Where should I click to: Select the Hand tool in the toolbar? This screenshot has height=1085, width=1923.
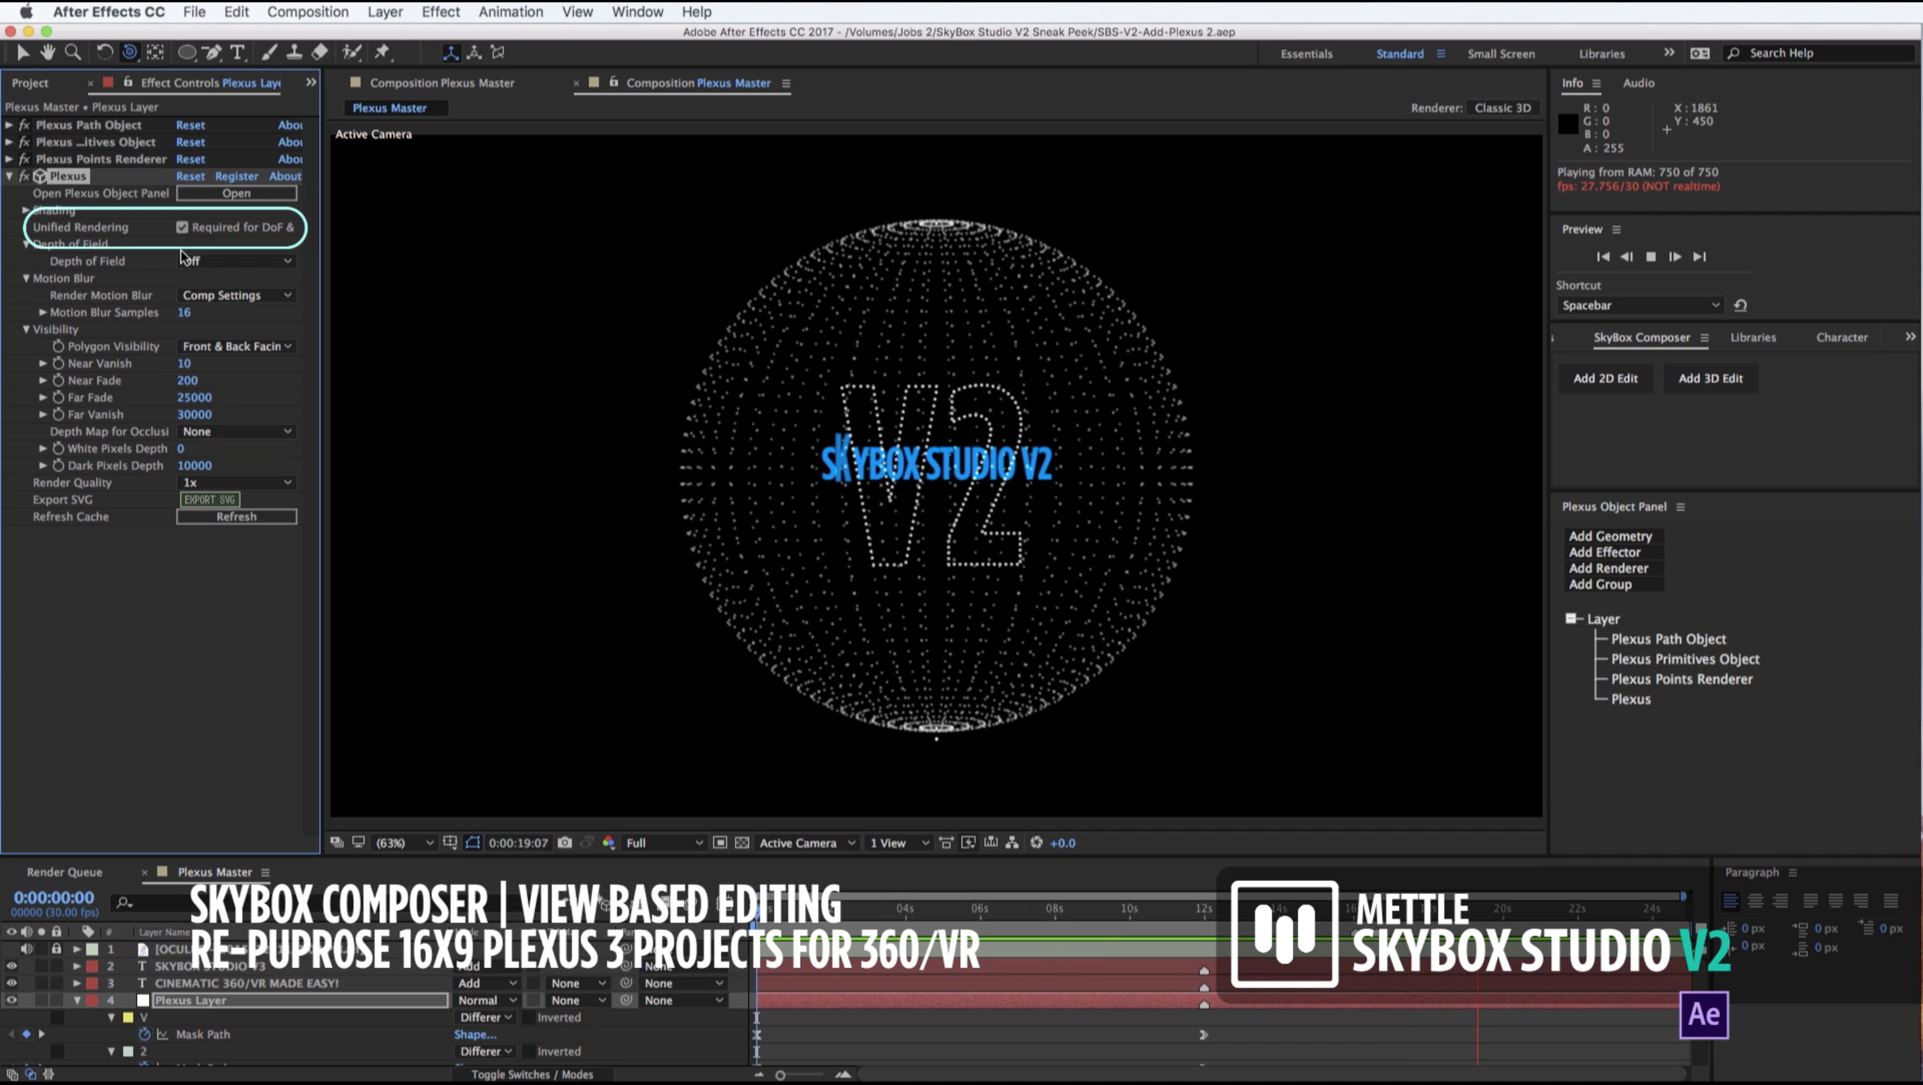pos(48,52)
